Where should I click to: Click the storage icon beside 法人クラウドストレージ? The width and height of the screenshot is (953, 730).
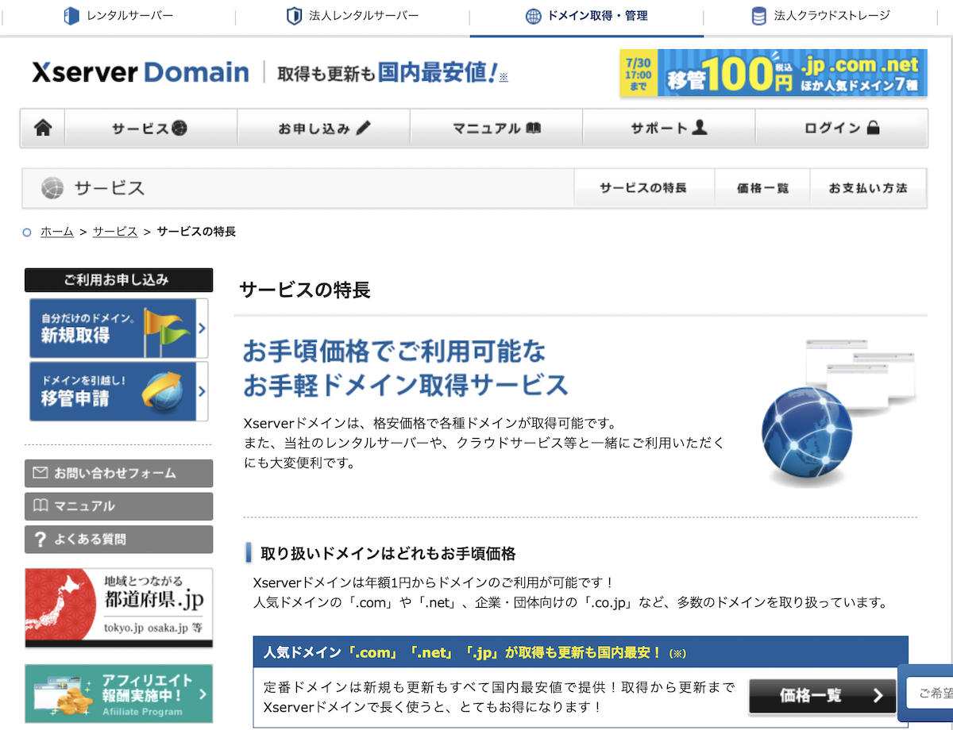coord(758,15)
